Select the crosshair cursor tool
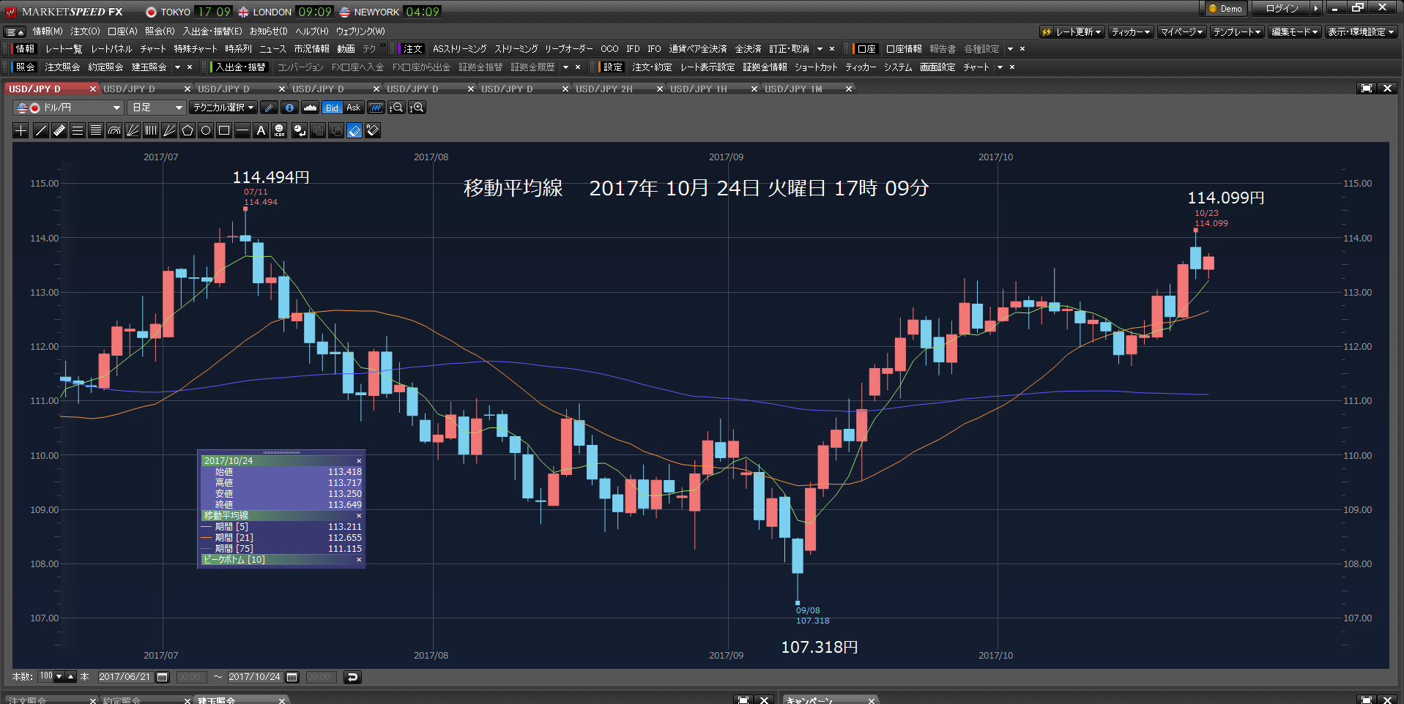Viewport: 1404px width, 704px height. [21, 130]
